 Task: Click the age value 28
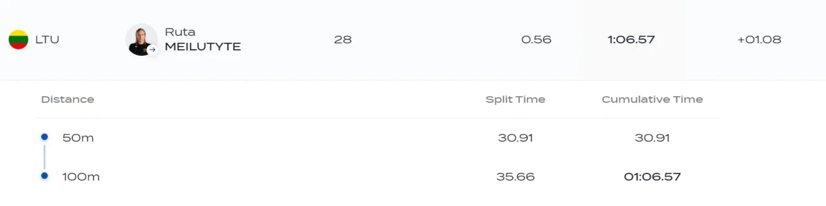[x=343, y=39]
